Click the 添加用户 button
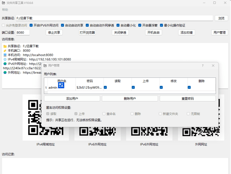This screenshot has width=231, height=174. 72,98
